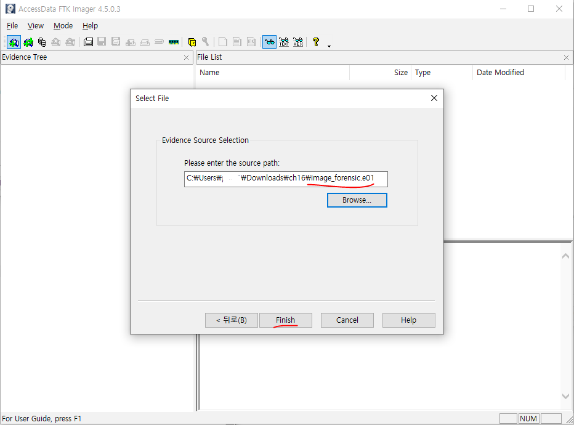Click the Add Evidence Item toolbar icon
Image resolution: width=574 pixels, height=425 pixels.
coord(14,42)
